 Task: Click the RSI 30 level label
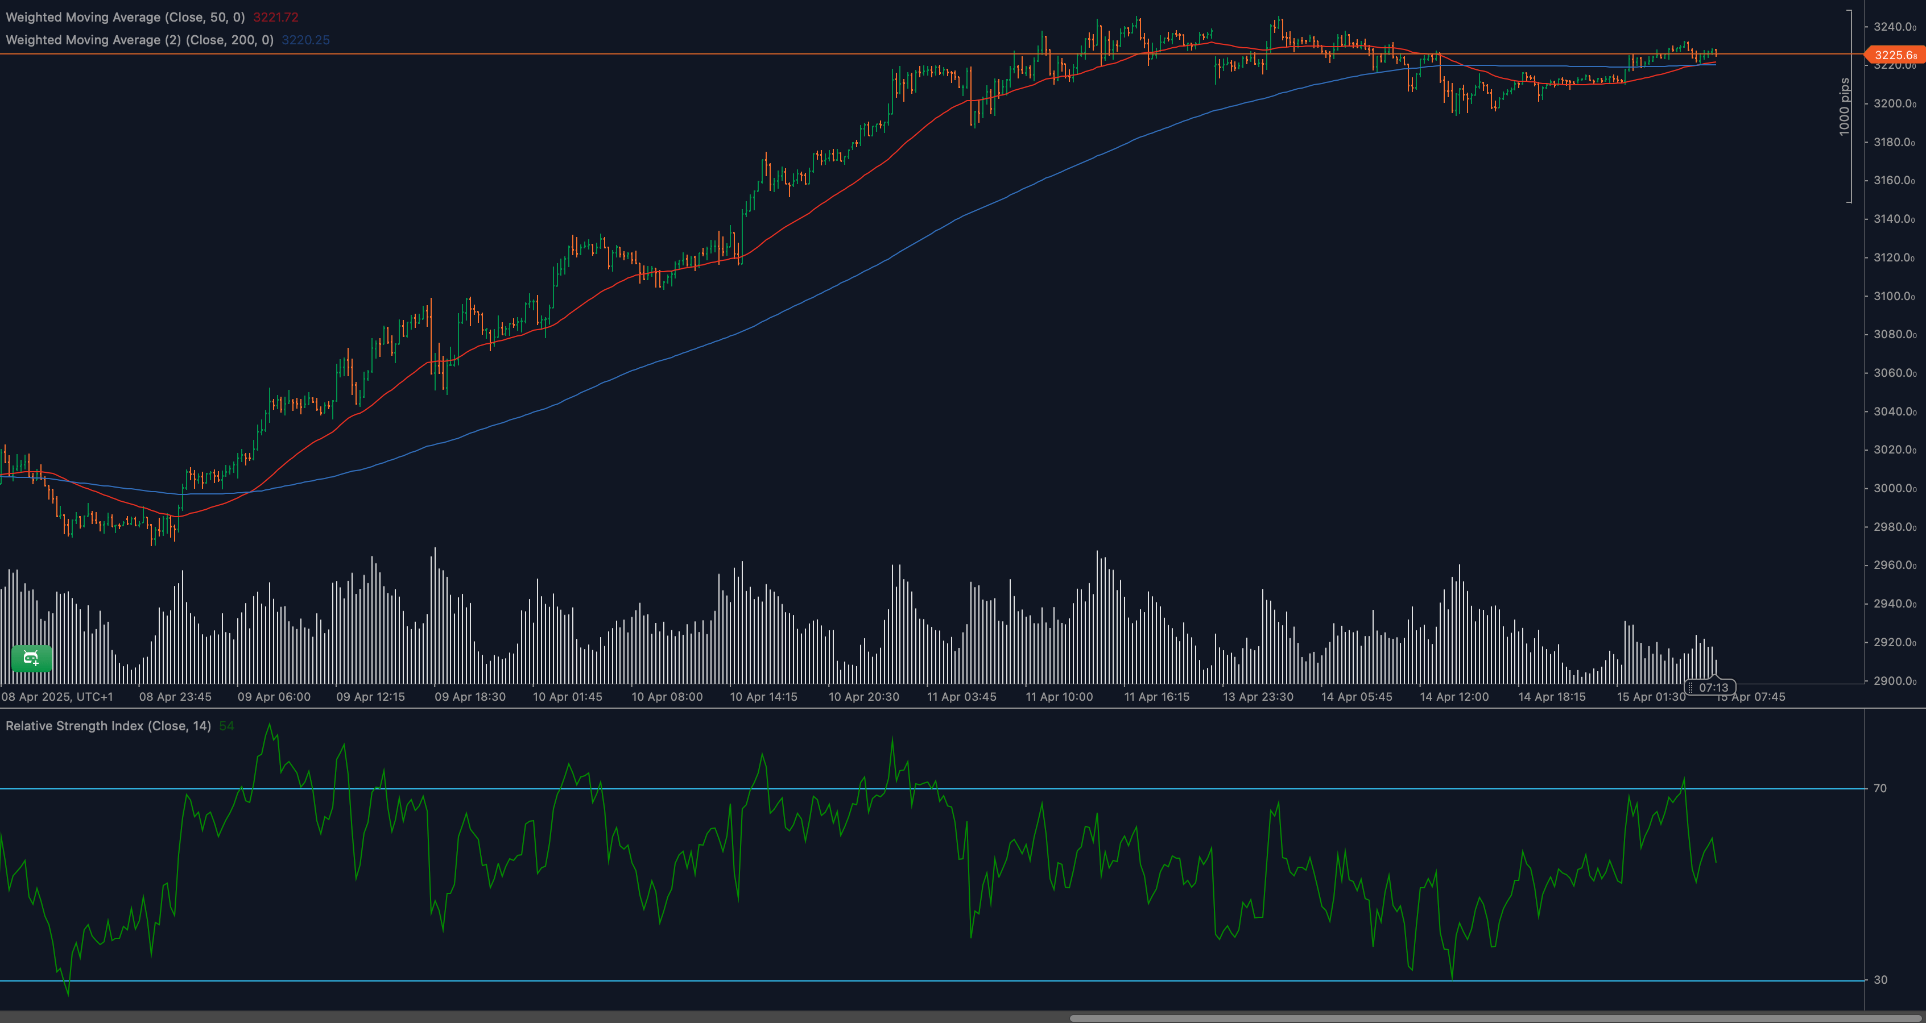pyautogui.click(x=1880, y=980)
